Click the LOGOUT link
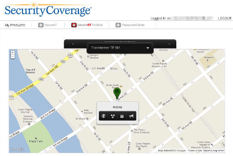Screen dimensions: 233x156 224,18
